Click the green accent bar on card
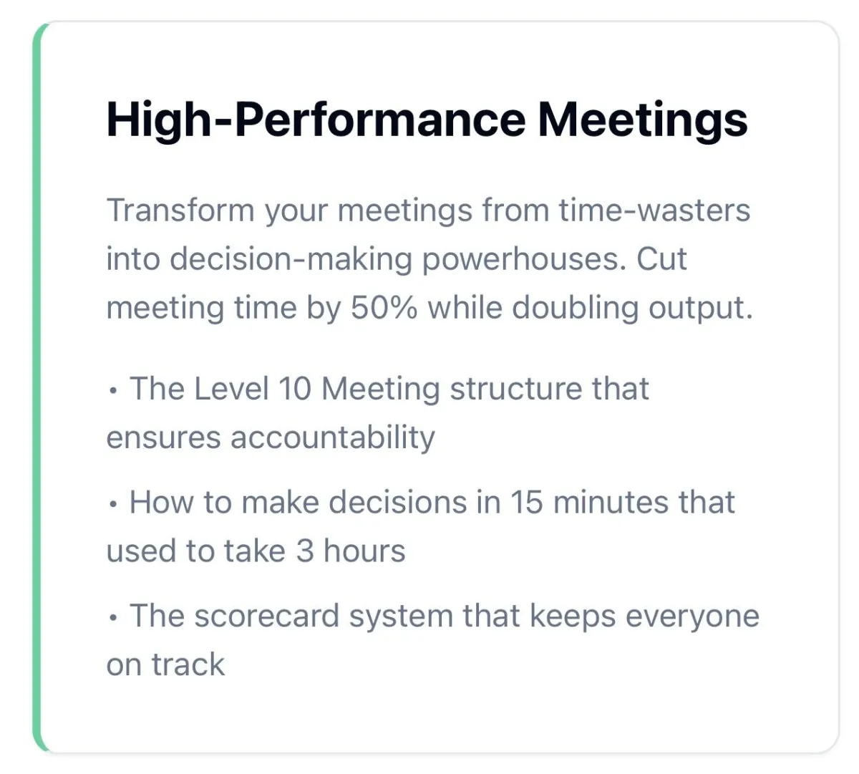Screen dimensions: 859x774 38,387
